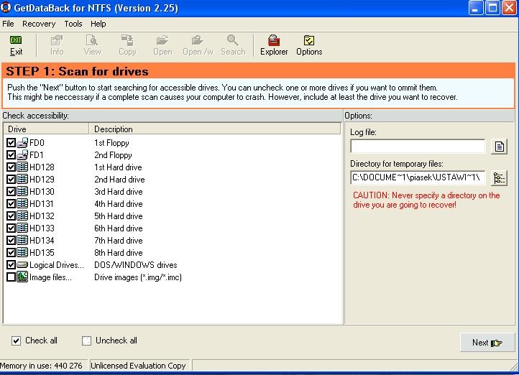Image resolution: width=519 pixels, height=375 pixels.
Task: Select the '1st Floppy' description text
Action: coord(111,143)
